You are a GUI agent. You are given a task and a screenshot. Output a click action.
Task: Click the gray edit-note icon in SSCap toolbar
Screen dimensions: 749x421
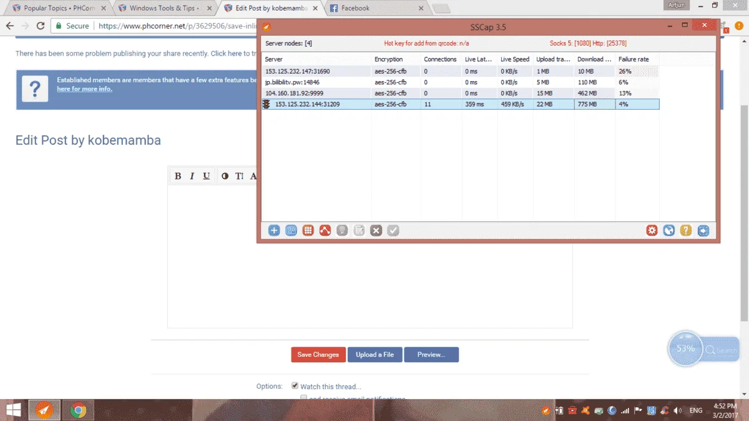pyautogui.click(x=359, y=230)
